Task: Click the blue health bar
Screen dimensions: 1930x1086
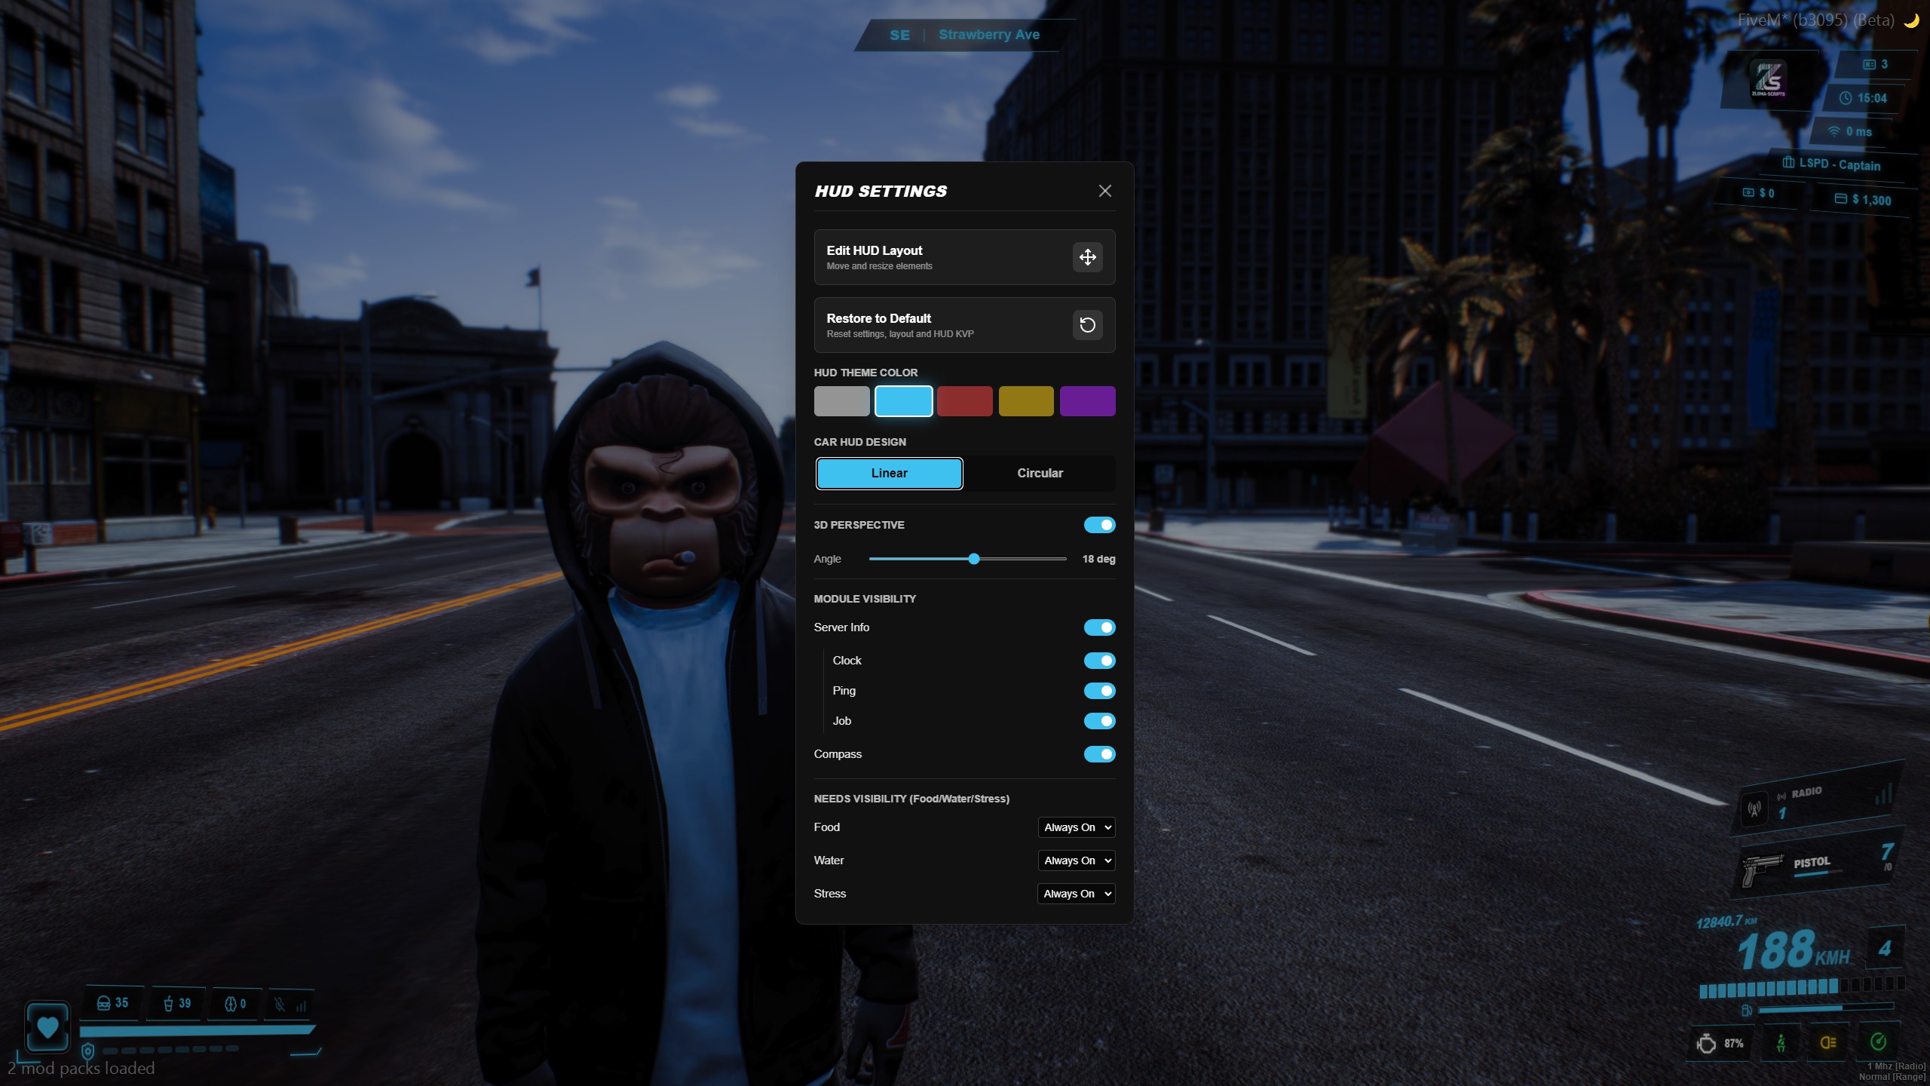Action: (197, 1030)
